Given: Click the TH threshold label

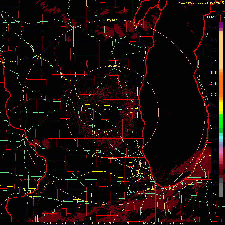Looking at the screenshot, I should (215, 194).
